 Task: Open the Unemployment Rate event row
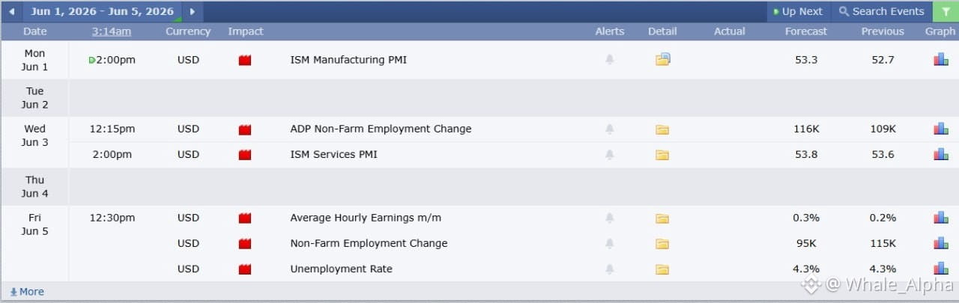tap(479, 269)
